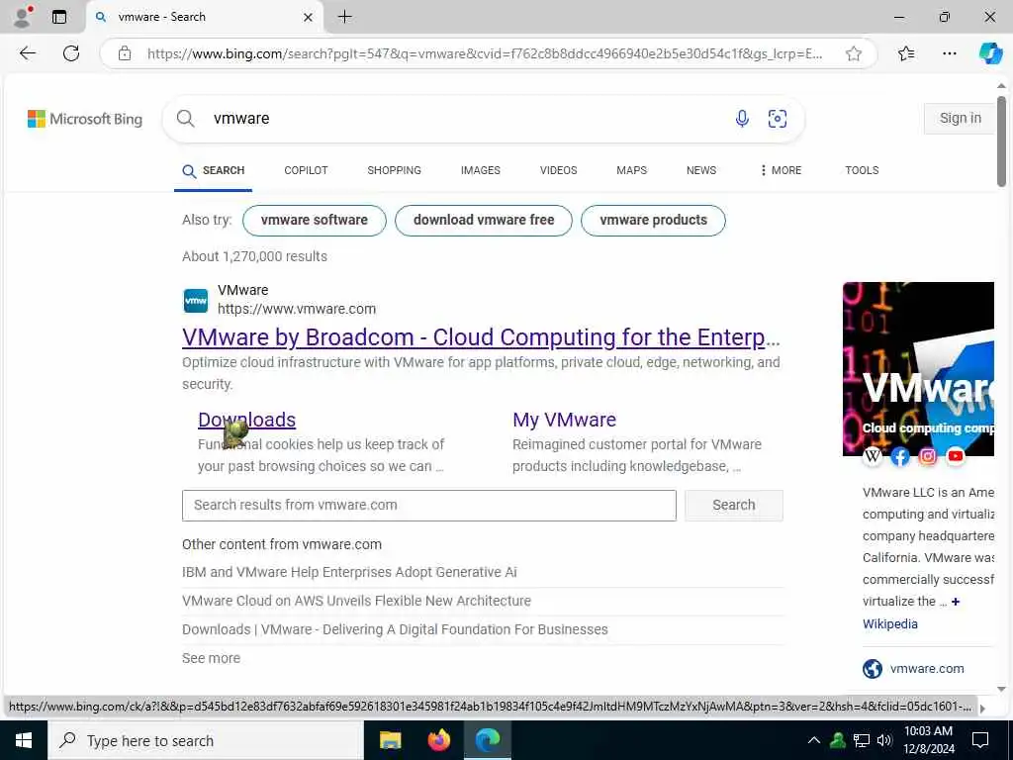
Task: Switch to the VIDEOS tab
Action: pyautogui.click(x=558, y=170)
